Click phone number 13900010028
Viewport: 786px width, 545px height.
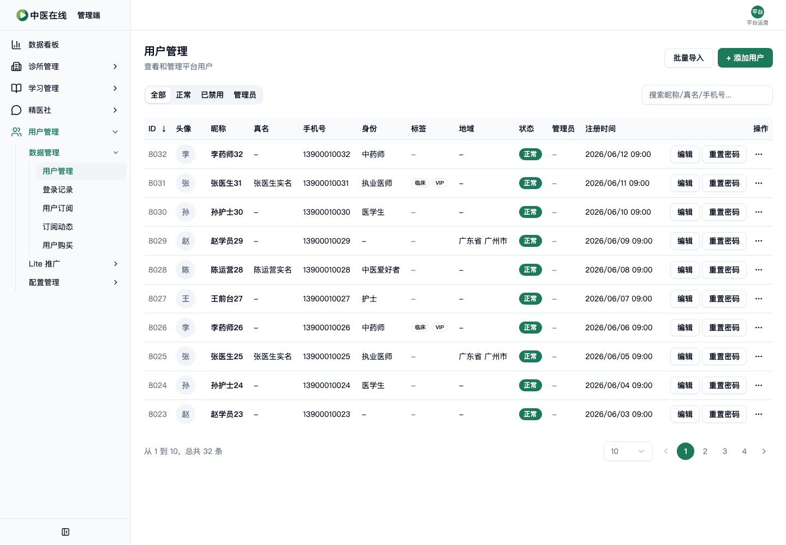tap(326, 270)
